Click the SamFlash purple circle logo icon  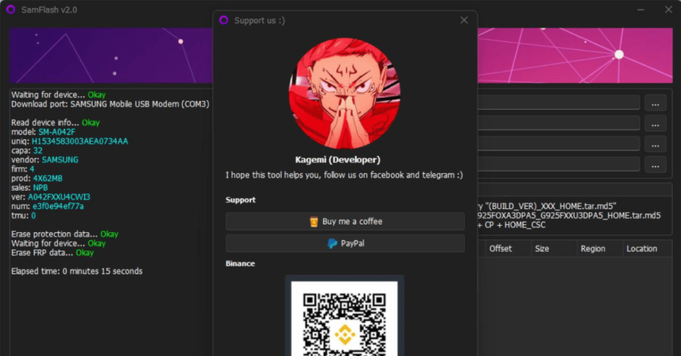click(x=11, y=9)
